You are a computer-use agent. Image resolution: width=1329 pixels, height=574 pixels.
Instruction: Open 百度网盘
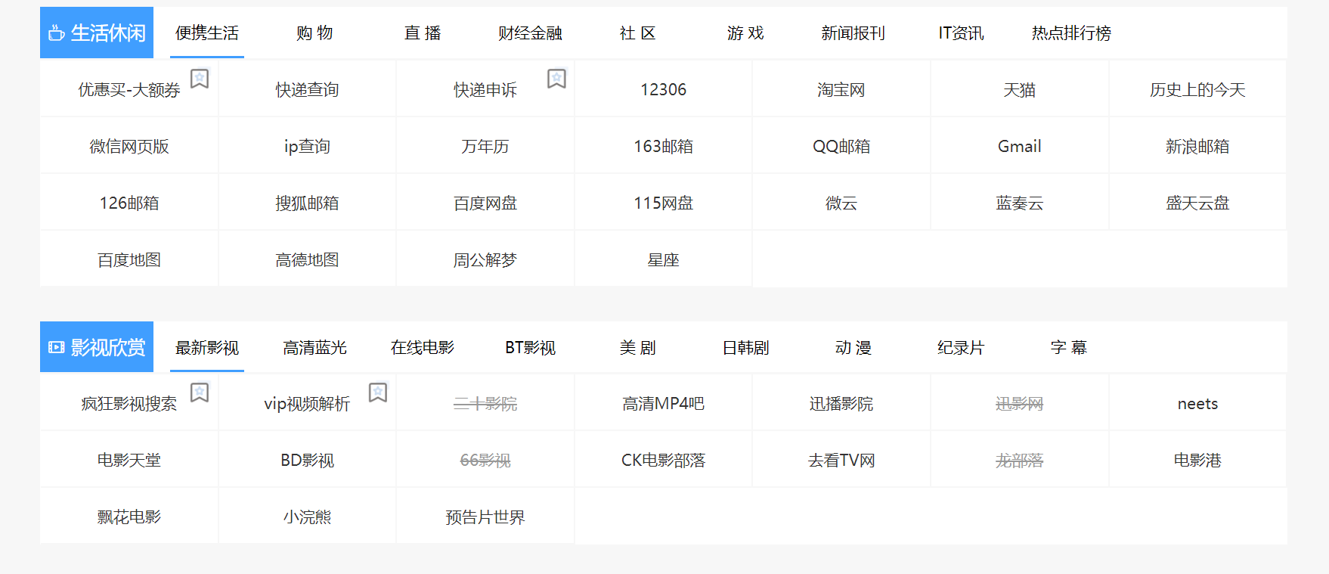(485, 203)
